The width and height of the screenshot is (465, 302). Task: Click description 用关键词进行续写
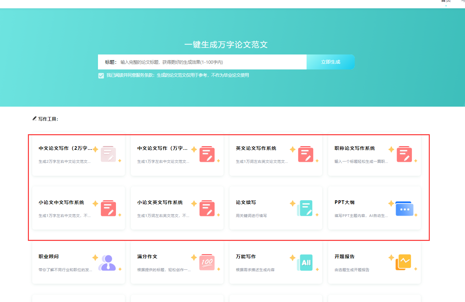click(251, 216)
